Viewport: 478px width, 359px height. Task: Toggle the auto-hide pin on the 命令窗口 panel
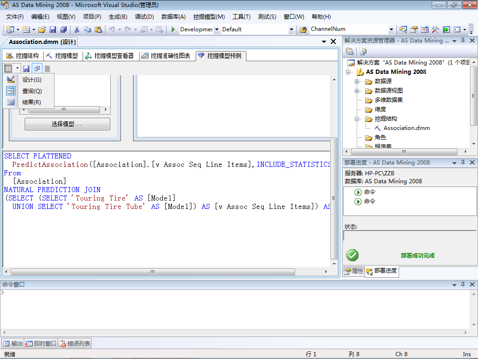463,284
